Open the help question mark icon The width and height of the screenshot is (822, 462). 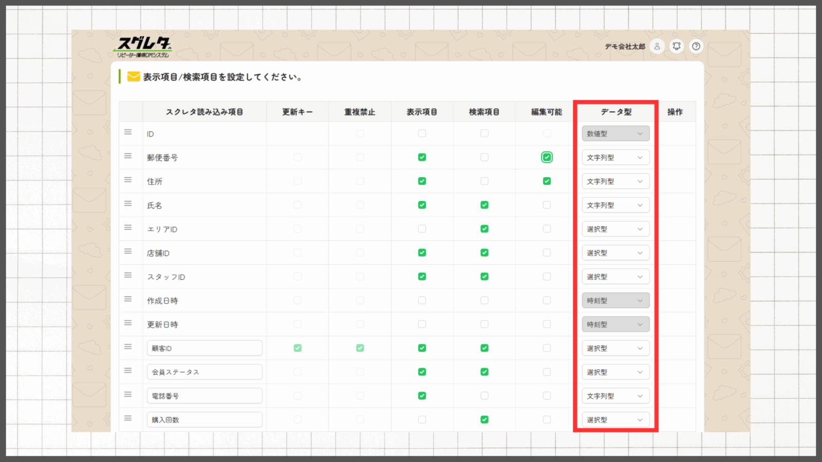click(x=696, y=46)
